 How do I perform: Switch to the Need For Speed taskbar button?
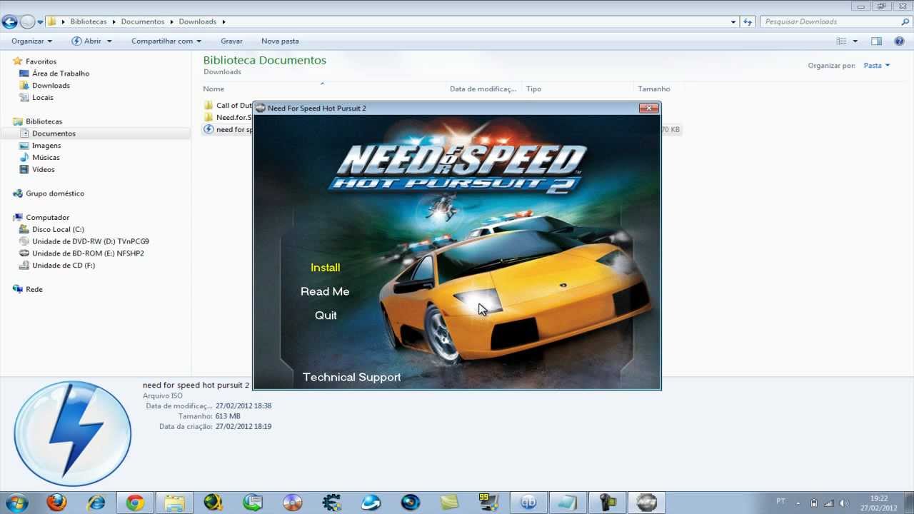(x=646, y=503)
